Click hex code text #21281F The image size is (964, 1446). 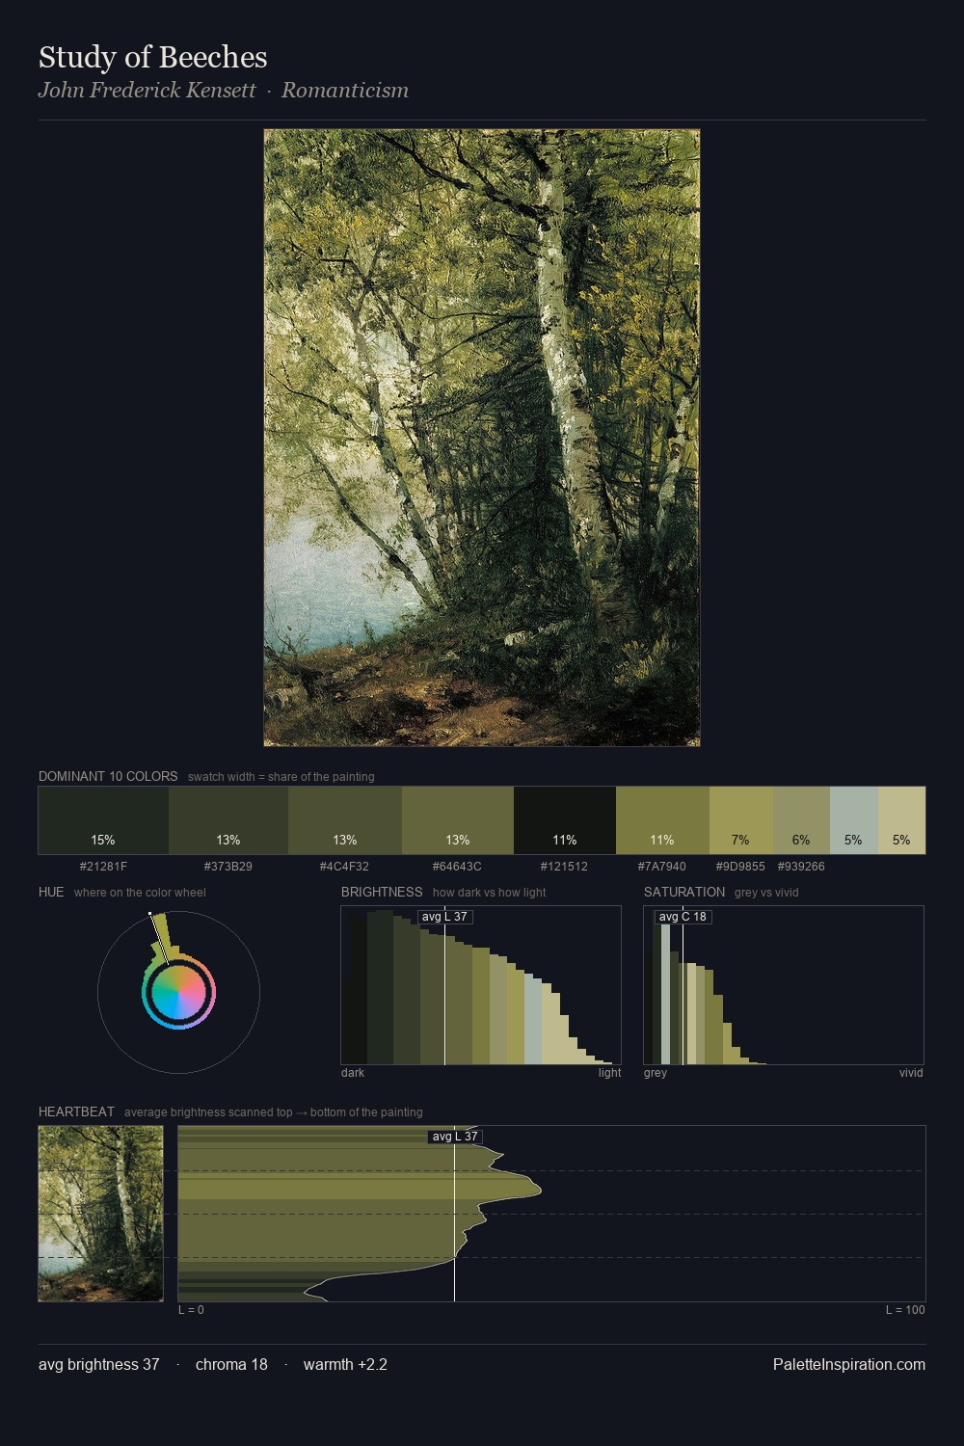(x=103, y=866)
